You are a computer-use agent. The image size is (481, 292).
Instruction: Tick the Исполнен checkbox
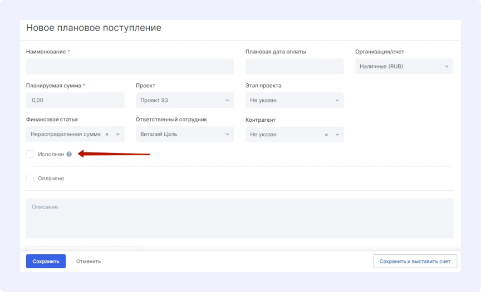point(30,154)
